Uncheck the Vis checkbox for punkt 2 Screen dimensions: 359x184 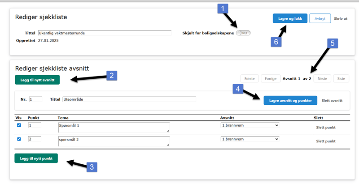(19, 139)
